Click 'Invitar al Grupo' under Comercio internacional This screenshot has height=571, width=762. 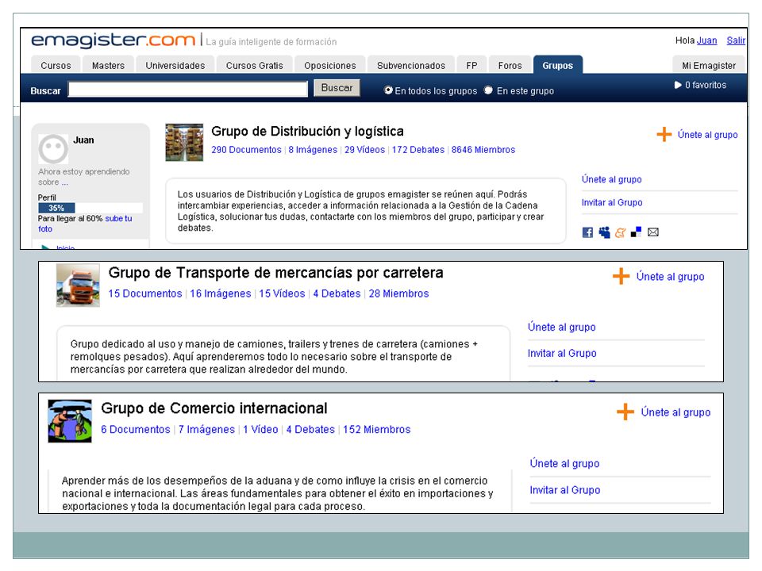[x=564, y=490]
